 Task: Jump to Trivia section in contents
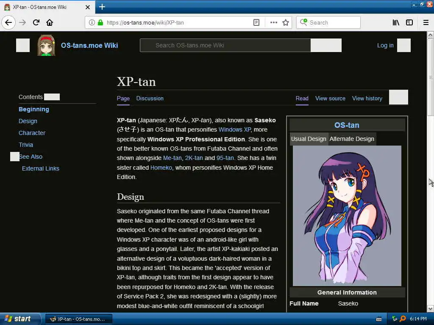(x=26, y=145)
